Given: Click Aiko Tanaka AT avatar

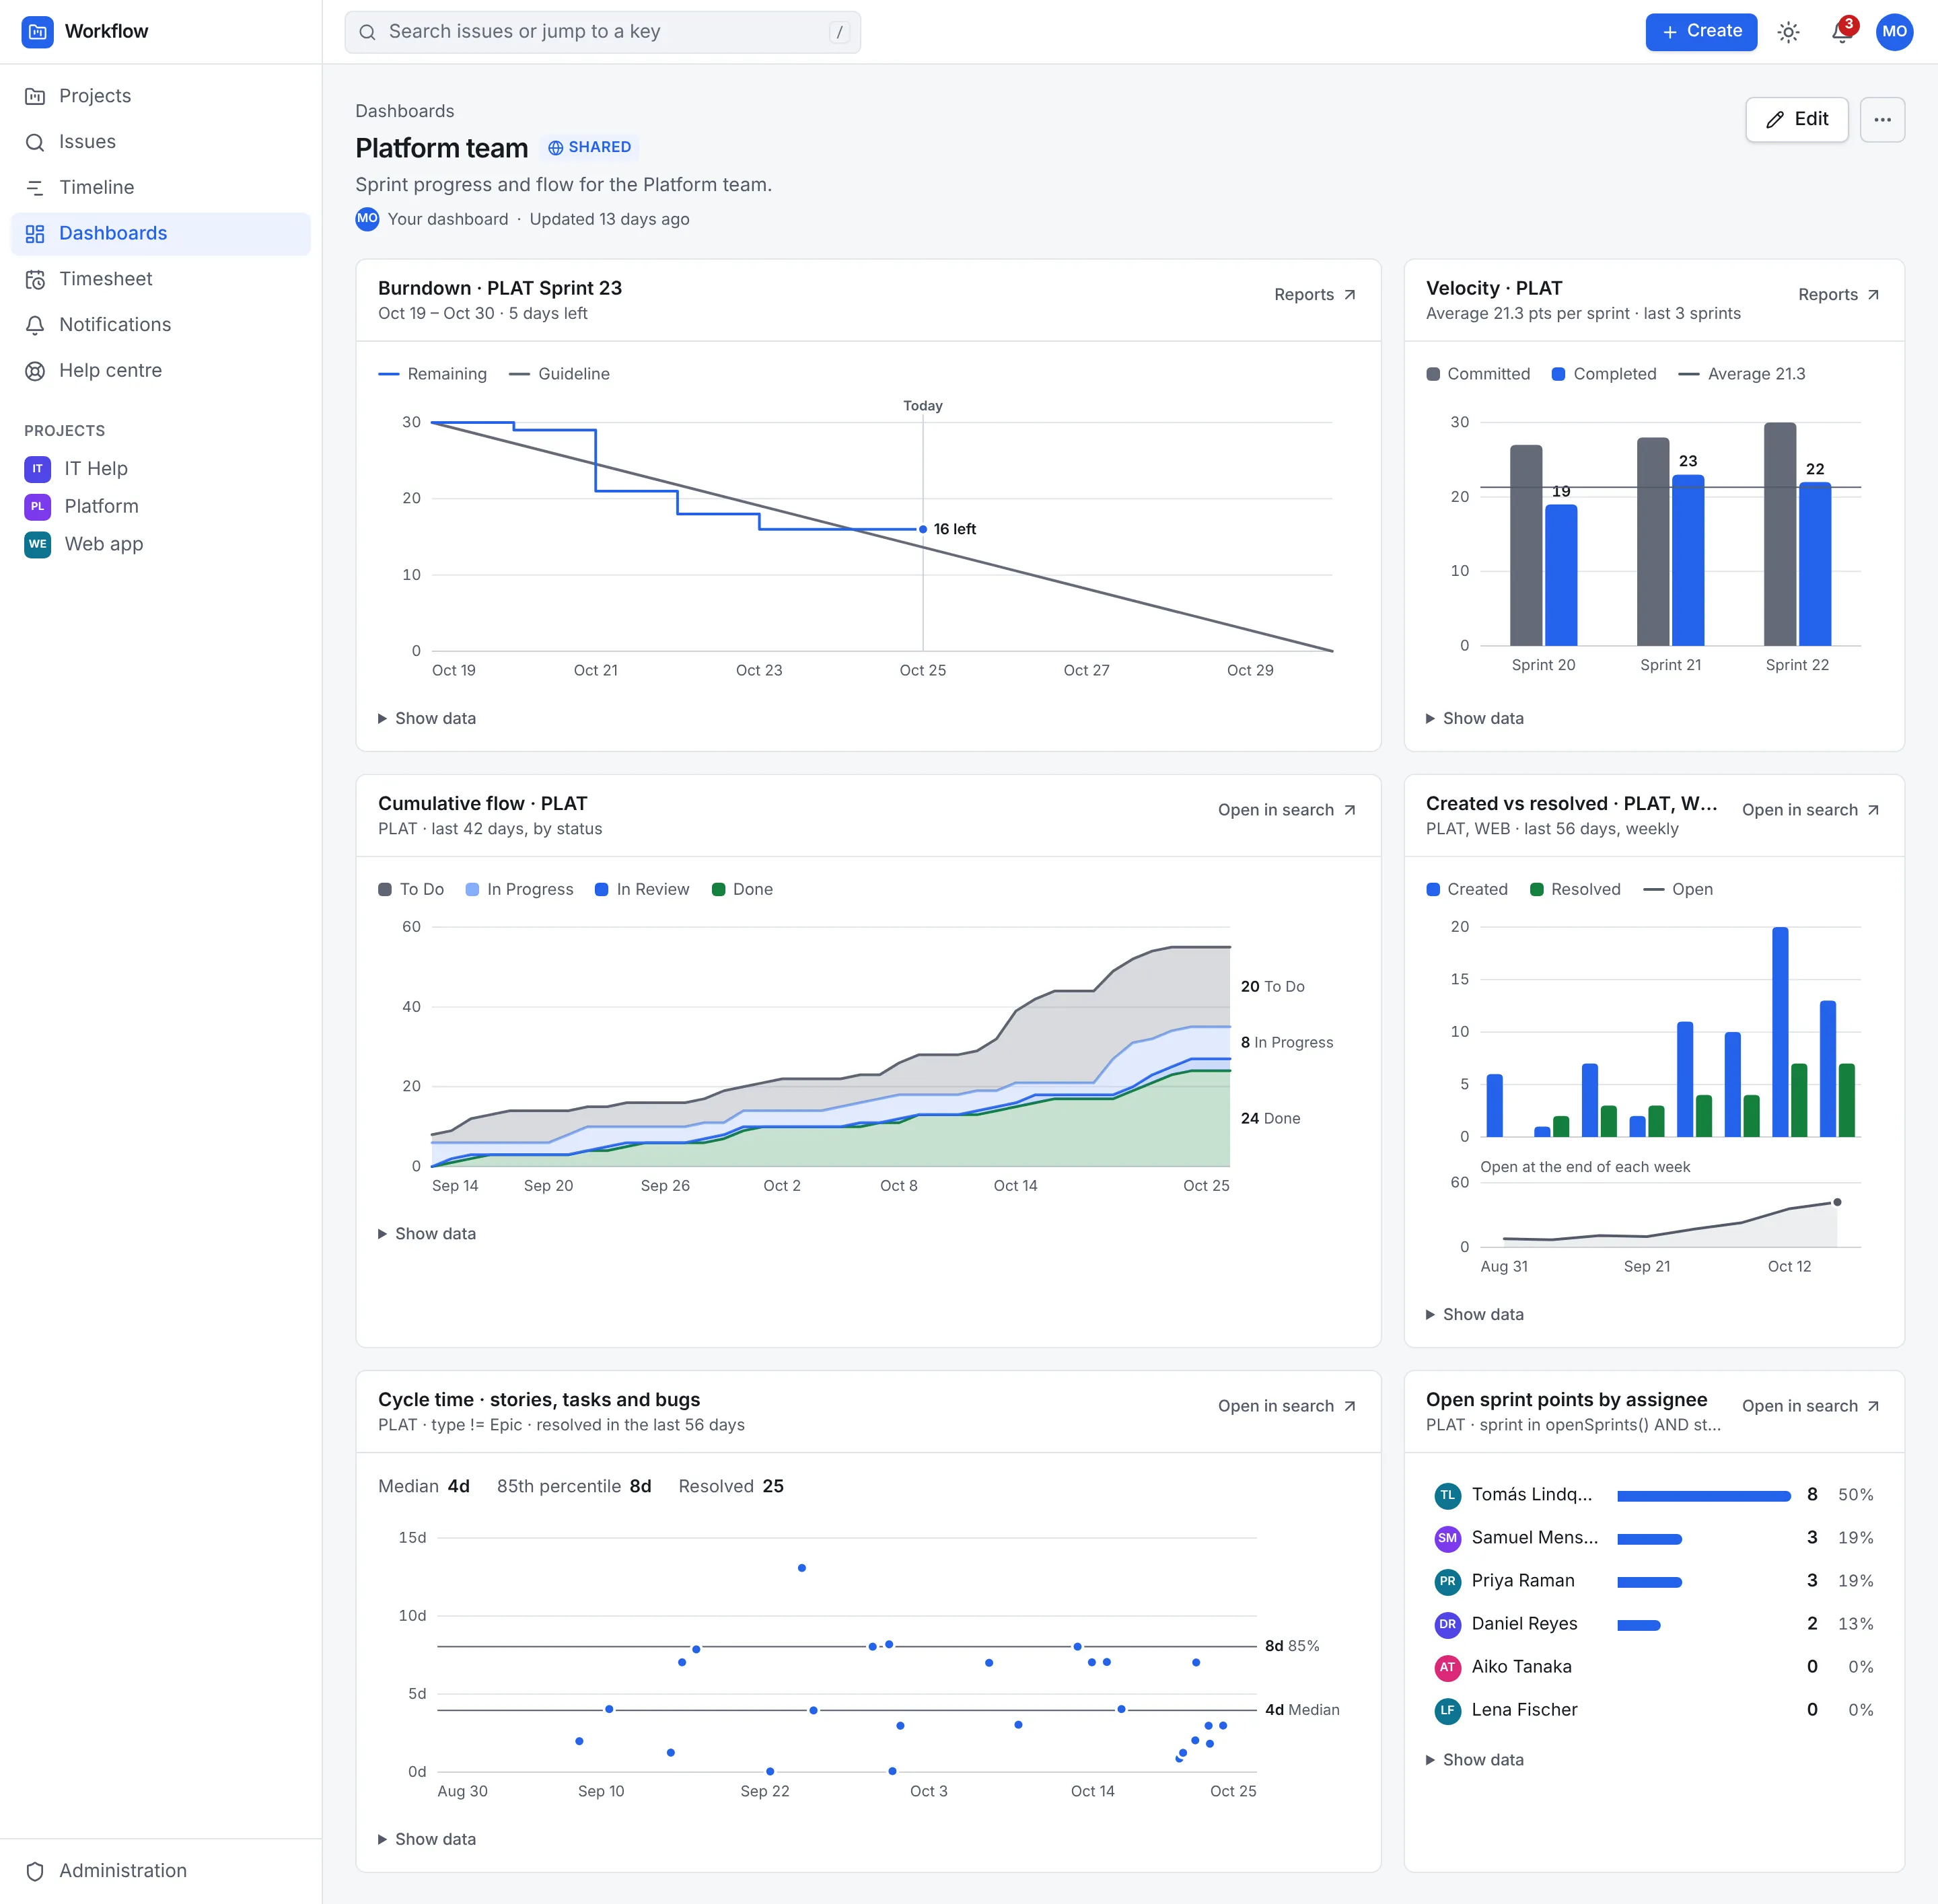Looking at the screenshot, I should point(1447,1667).
